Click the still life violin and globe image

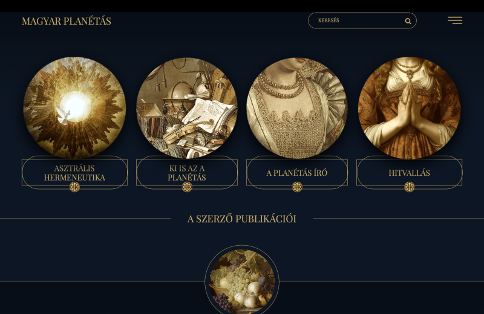(187, 108)
